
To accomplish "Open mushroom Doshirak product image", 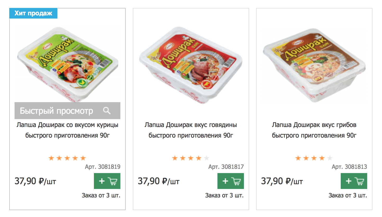I will pos(314,64).
